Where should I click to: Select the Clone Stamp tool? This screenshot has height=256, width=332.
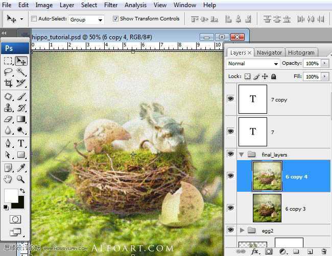(x=8, y=108)
